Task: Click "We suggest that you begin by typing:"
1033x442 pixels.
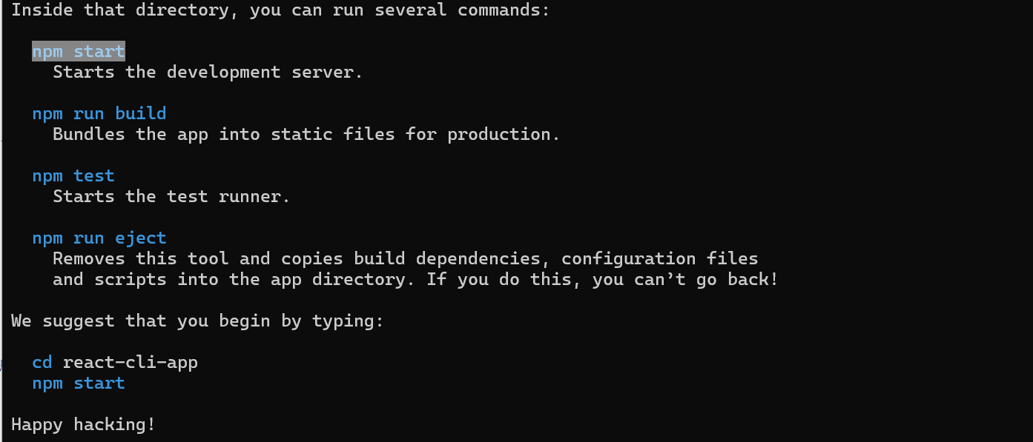Action: [x=197, y=321]
